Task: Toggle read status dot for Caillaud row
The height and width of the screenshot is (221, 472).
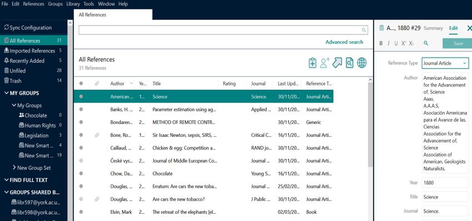Action: (x=81, y=148)
